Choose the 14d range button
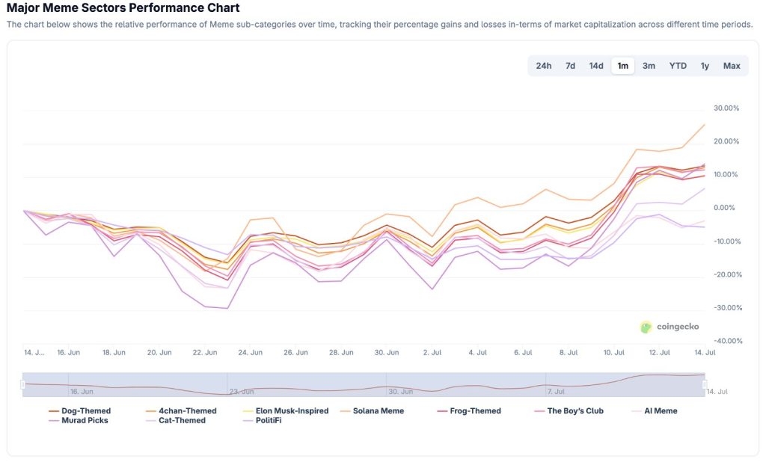Screen dimensions: 766x462 pyautogui.click(x=596, y=66)
